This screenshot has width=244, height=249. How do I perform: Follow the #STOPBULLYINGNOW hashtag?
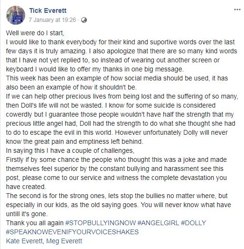[101, 223]
